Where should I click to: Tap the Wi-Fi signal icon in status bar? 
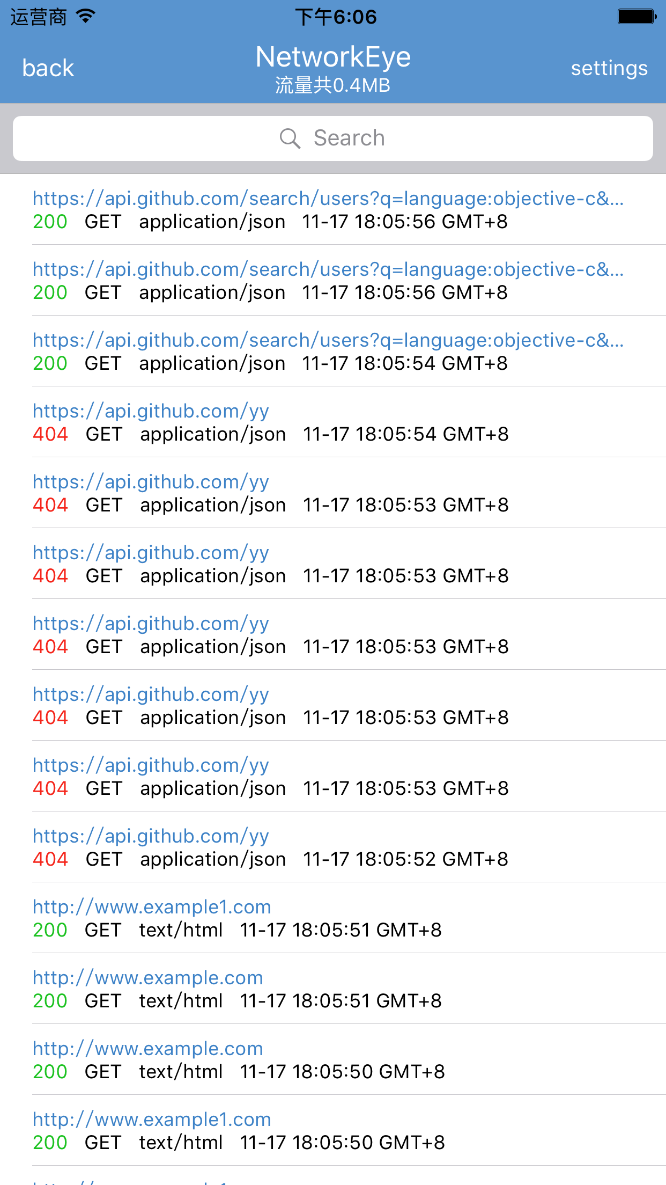coord(86,16)
